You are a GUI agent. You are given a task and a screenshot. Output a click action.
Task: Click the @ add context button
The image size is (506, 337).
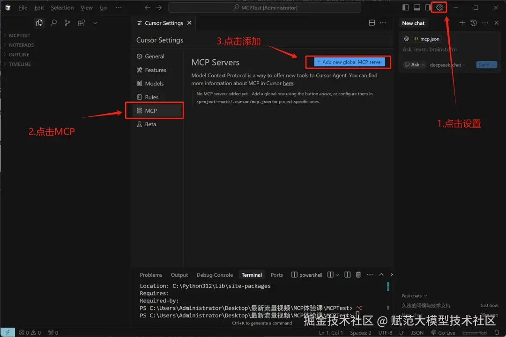[x=406, y=39]
